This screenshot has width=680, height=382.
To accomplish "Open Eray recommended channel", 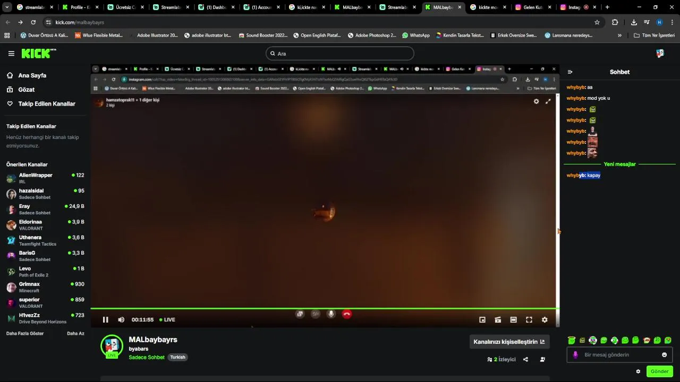I will pyautogui.click(x=45, y=209).
